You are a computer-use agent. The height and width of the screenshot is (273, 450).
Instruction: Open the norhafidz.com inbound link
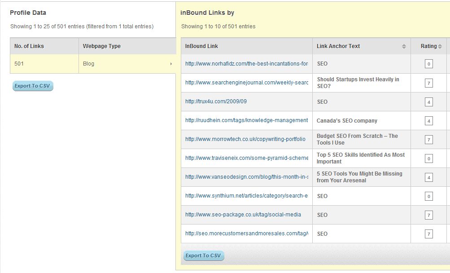(246, 64)
